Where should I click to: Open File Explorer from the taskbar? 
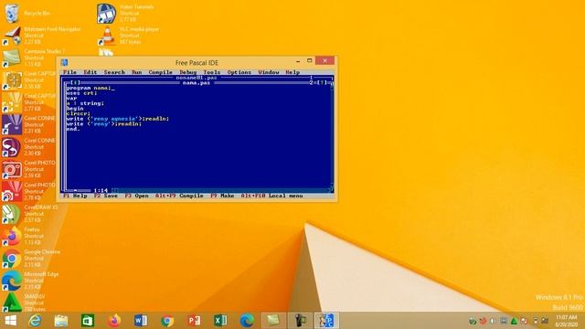click(x=61, y=321)
